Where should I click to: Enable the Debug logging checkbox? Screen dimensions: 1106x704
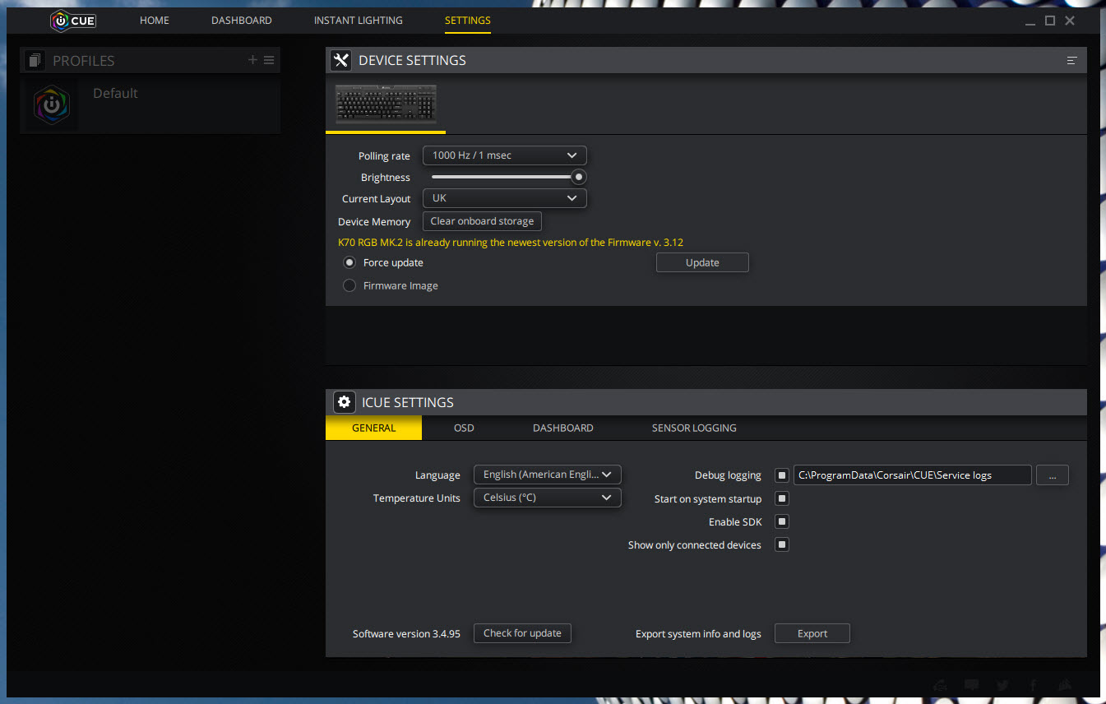coord(782,475)
